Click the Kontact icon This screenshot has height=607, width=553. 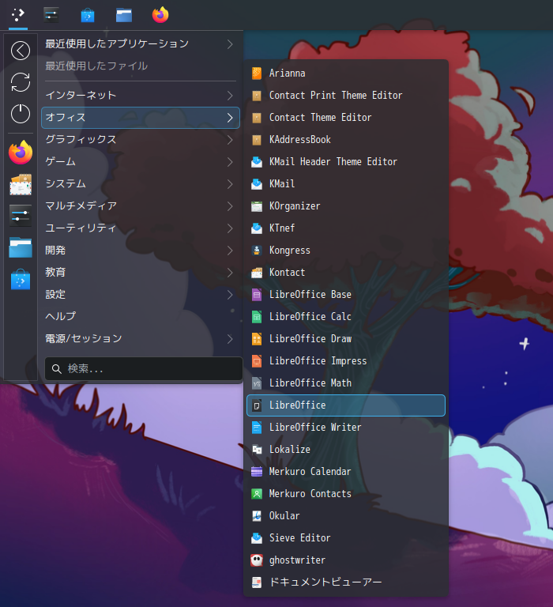tap(257, 273)
